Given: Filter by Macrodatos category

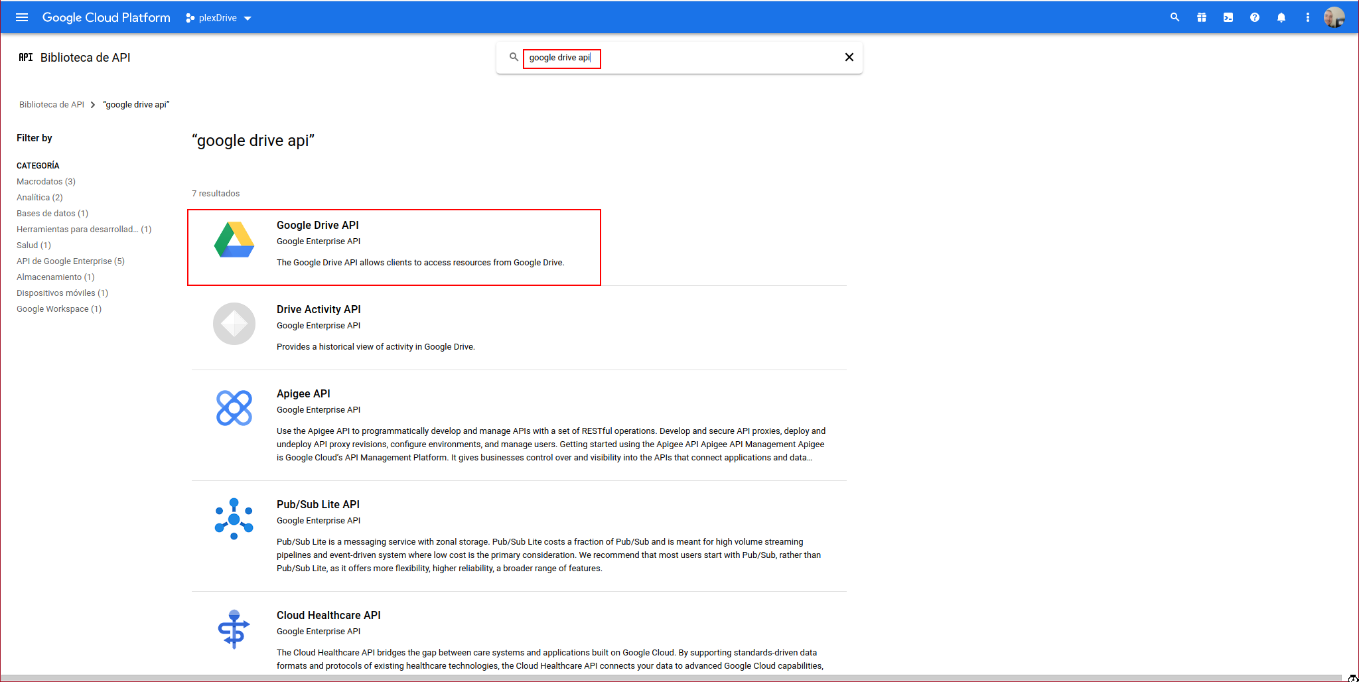Looking at the screenshot, I should pyautogui.click(x=46, y=182).
